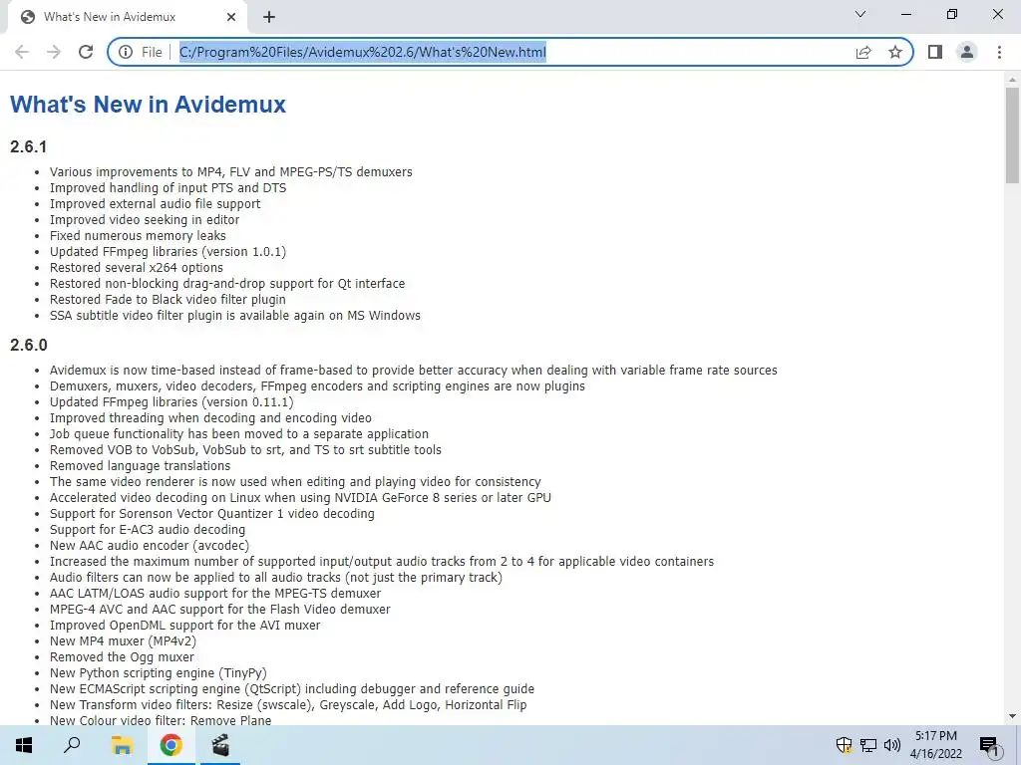1021x765 pixels.
Task: Click 'Avidemux is now time-based' line
Action: 414,371
